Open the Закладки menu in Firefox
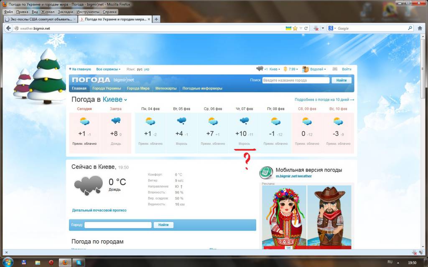 65,12
